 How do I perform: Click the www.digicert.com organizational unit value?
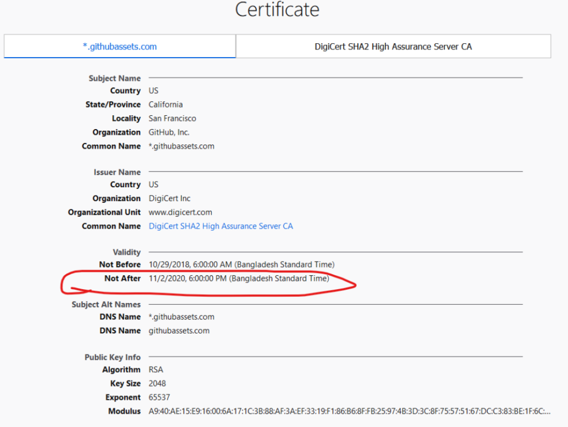pyautogui.click(x=180, y=212)
